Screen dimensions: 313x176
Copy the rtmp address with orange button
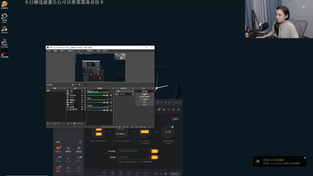tap(155, 151)
